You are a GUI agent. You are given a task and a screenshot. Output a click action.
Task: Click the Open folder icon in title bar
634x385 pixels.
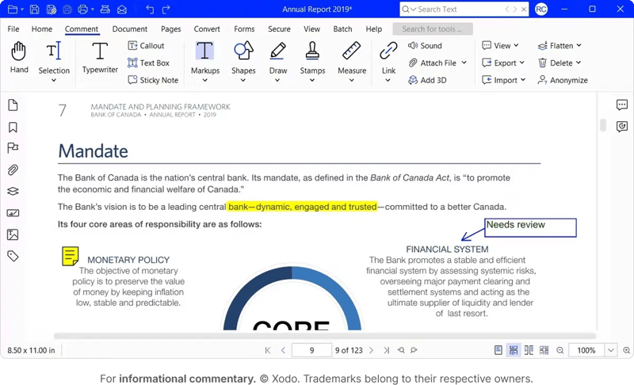click(13, 9)
